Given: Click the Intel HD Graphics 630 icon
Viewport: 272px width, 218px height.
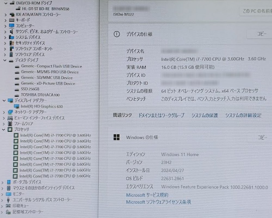Looking at the screenshot, I should coord(17,106).
